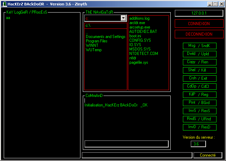Click the Copy / Ren button
Screen dimensions: 226x161
click(x=199, y=62)
